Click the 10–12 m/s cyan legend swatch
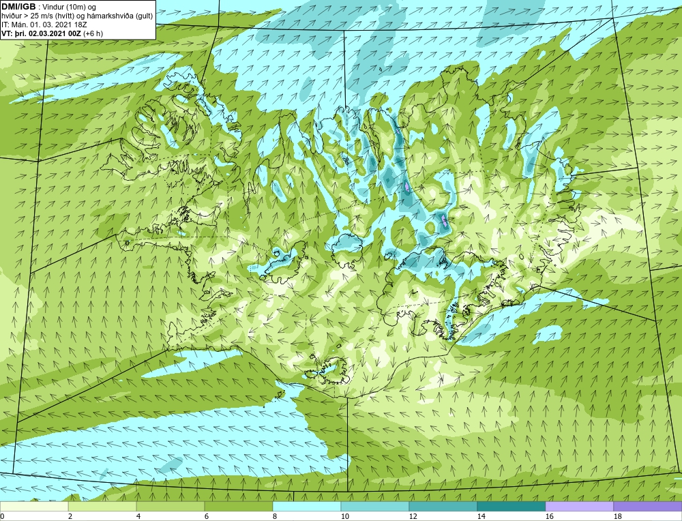The height and width of the screenshot is (521, 682). [375, 506]
